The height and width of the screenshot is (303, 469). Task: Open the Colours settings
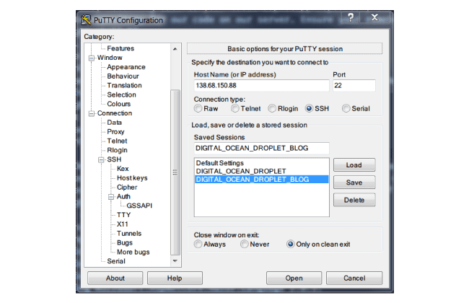click(119, 104)
